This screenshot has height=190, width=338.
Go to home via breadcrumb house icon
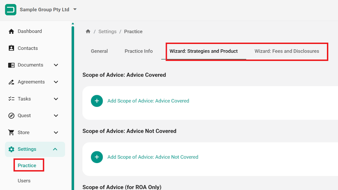point(88,31)
